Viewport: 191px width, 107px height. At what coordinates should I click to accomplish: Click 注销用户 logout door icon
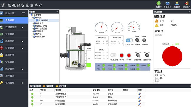click(x=187, y=4)
